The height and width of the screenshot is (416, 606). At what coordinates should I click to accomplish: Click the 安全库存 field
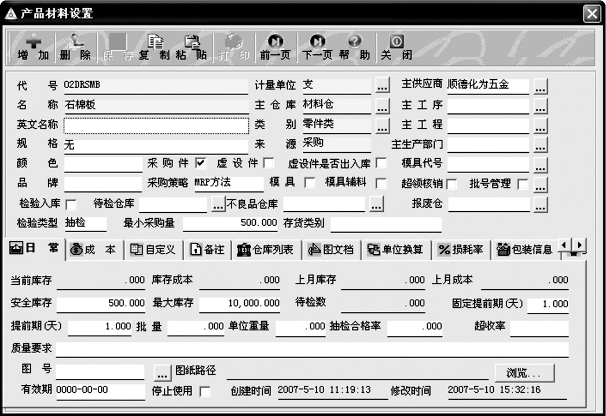tap(101, 304)
